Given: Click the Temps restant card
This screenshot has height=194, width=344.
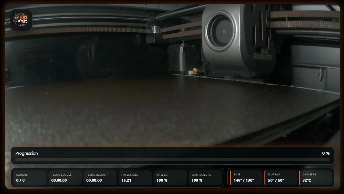Looking at the screenshot, I should (x=100, y=178).
